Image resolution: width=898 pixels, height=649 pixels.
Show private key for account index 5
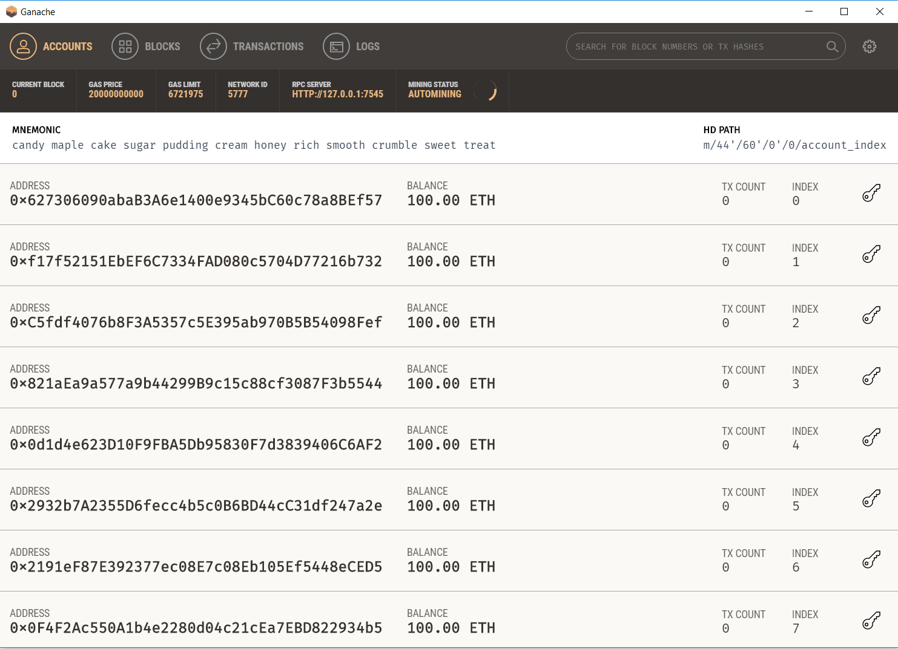pos(871,499)
